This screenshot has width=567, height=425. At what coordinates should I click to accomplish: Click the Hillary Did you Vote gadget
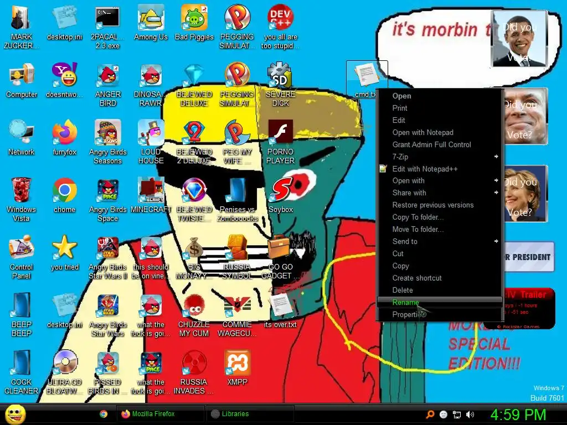click(x=526, y=193)
